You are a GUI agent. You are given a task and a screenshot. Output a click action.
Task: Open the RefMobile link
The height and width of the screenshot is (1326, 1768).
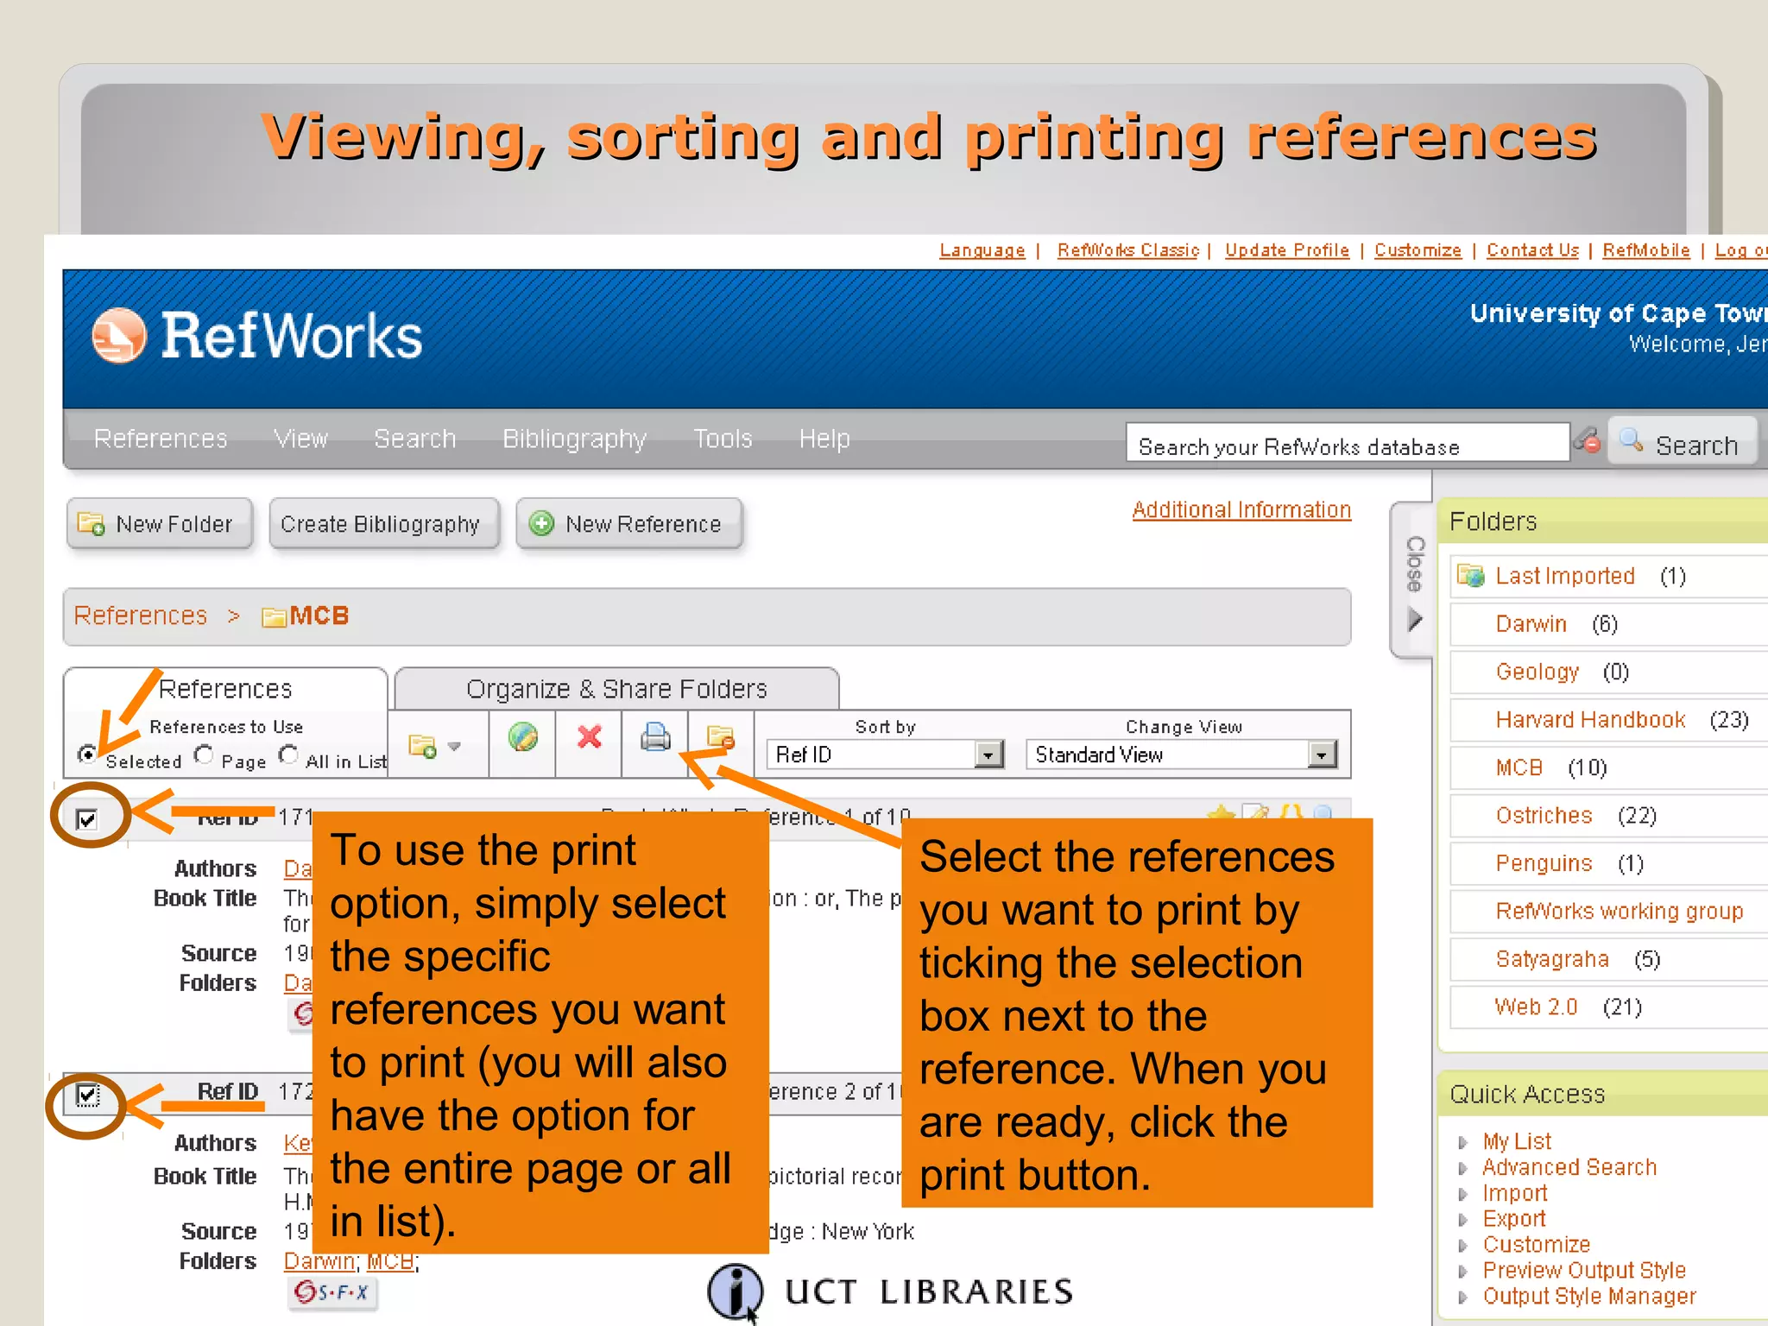click(1646, 250)
